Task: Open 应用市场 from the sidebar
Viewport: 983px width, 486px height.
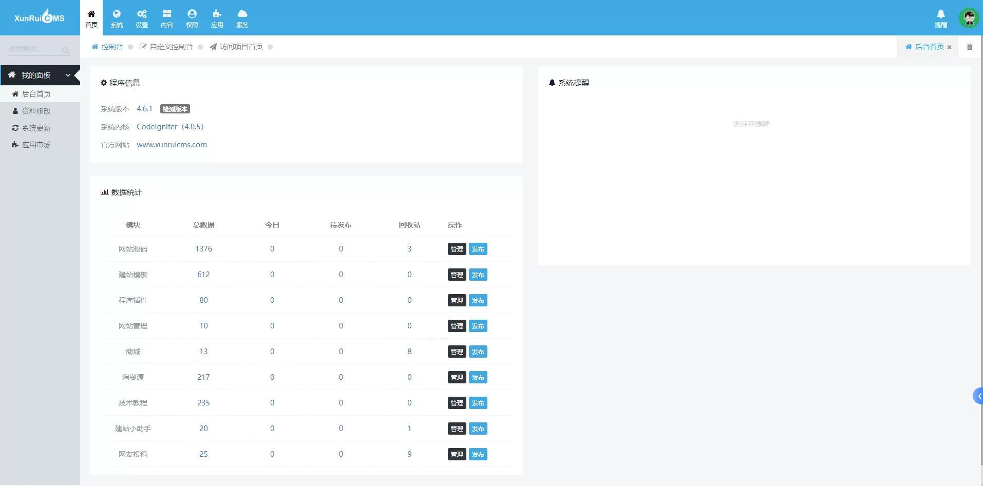Action: [36, 145]
